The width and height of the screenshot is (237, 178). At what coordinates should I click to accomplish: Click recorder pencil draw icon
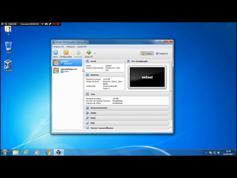point(50,24)
